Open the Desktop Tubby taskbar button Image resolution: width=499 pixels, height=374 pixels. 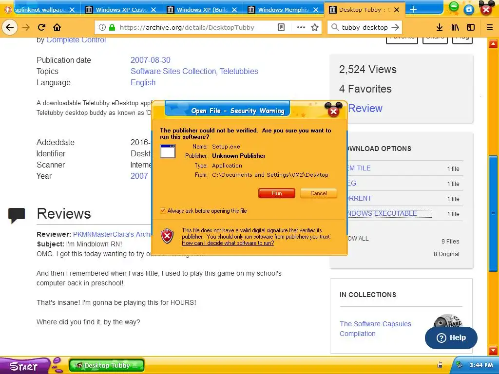(107, 365)
